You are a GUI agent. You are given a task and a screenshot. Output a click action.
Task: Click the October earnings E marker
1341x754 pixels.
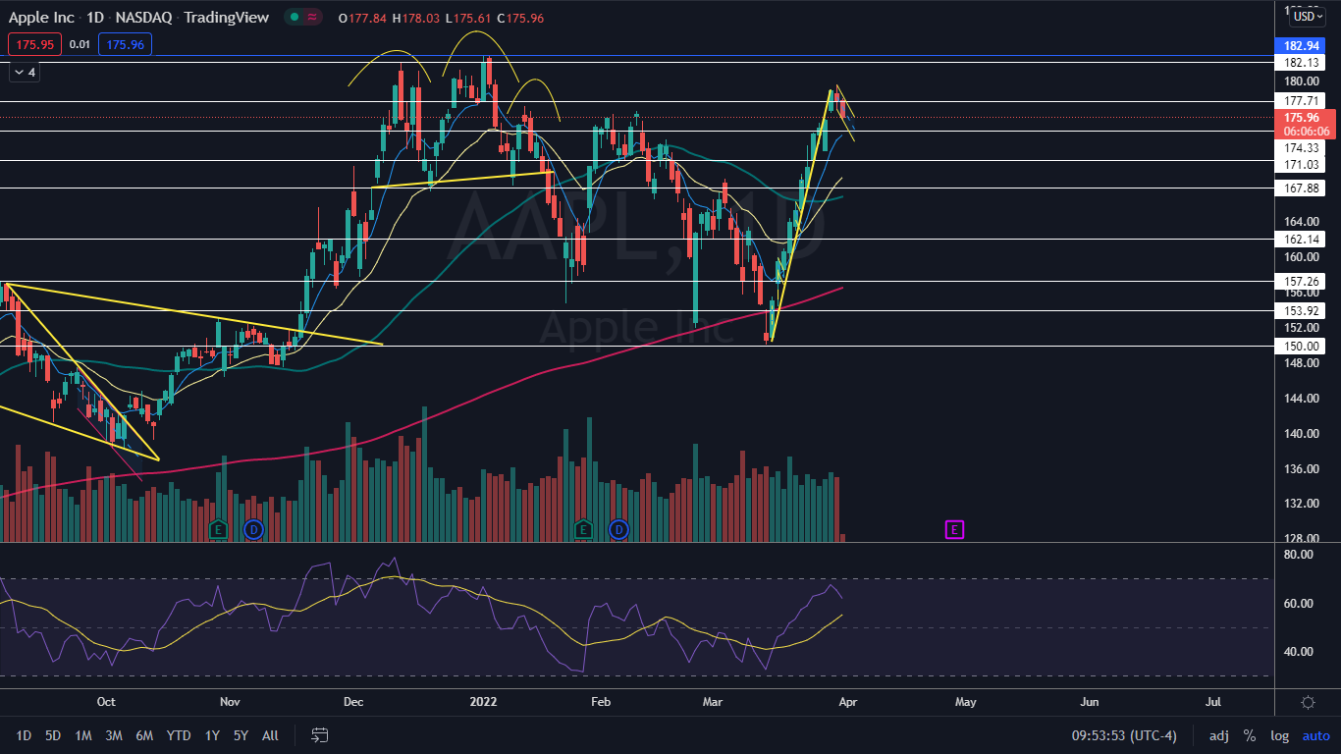tap(218, 530)
